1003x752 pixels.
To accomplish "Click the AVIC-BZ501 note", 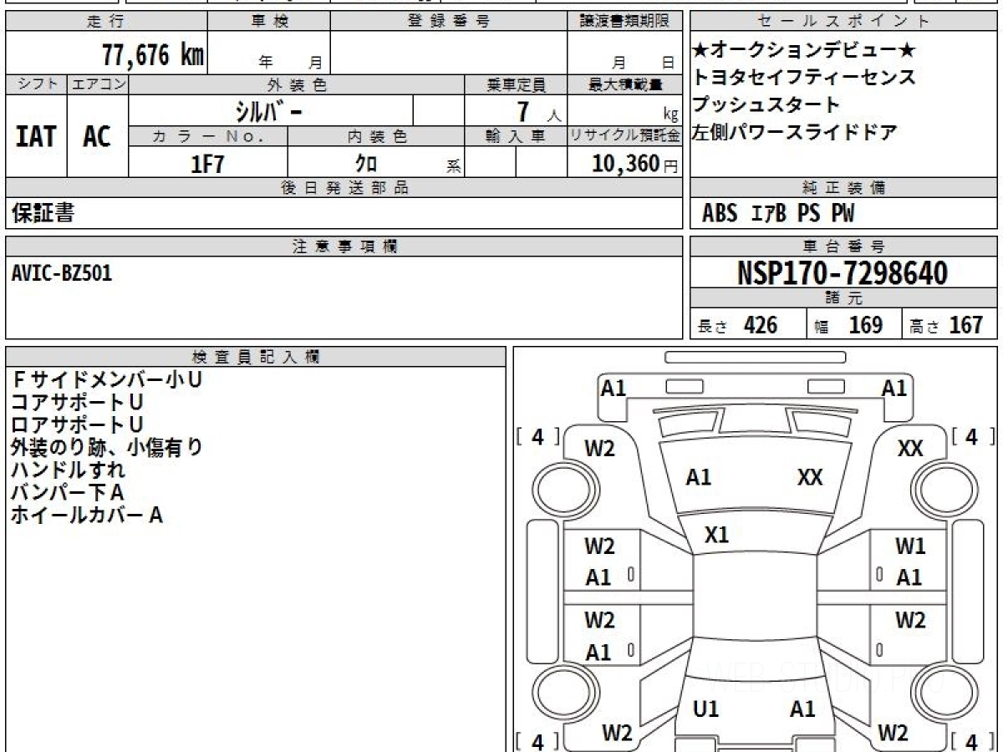I will 62,273.
